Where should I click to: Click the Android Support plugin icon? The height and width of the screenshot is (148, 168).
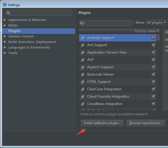pyautogui.click(x=83, y=38)
